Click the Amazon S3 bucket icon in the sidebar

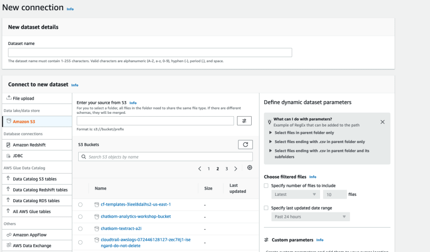click(x=9, y=121)
